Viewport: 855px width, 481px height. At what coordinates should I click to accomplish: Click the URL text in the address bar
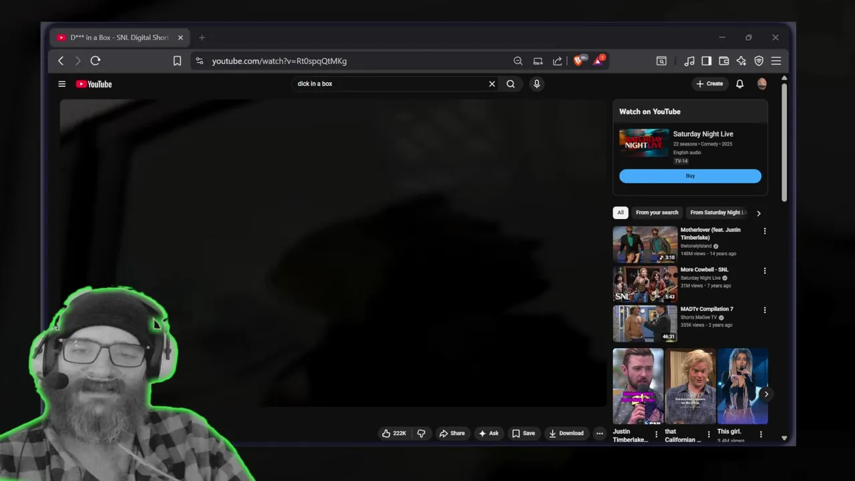[x=279, y=61]
